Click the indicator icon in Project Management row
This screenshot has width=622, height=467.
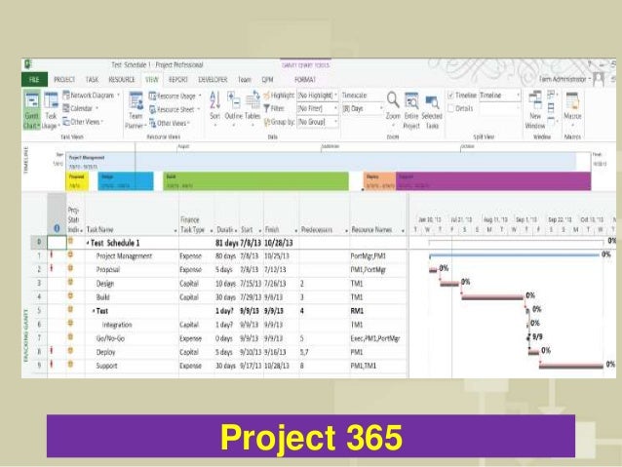51,255
